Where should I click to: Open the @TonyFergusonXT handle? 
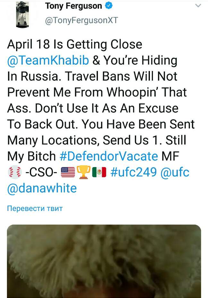pos(82,20)
